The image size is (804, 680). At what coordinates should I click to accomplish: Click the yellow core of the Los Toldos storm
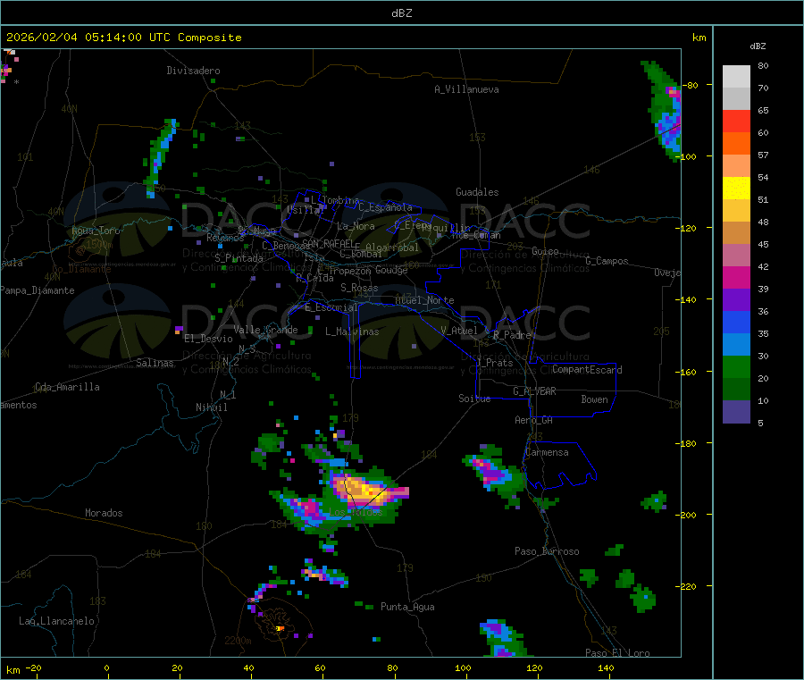[366, 491]
